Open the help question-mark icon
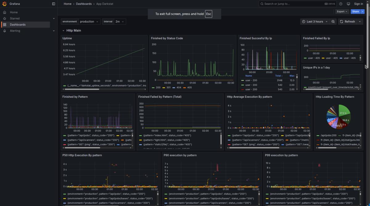The height and width of the screenshot is (206, 370). (x=341, y=4)
